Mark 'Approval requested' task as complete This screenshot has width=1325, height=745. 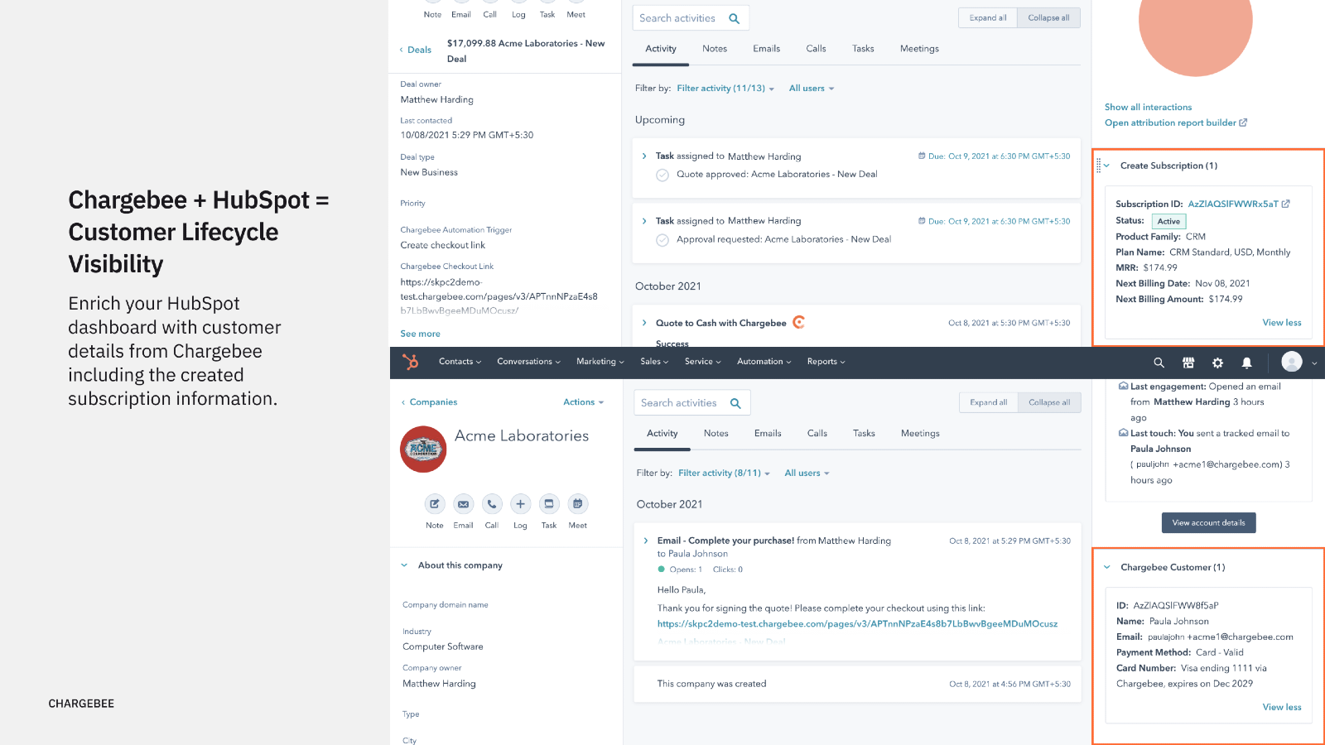(662, 240)
